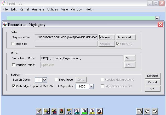Enable the Tree File checkbox
This screenshot has width=166, height=115.
click(13, 43)
